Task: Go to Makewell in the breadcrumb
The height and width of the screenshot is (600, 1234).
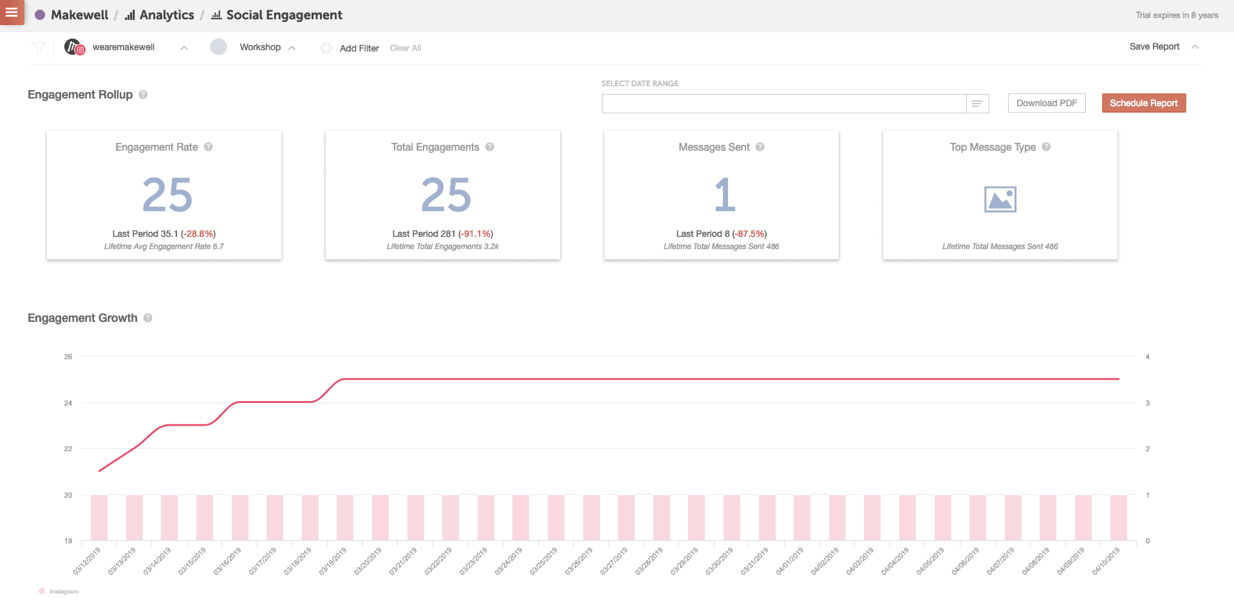Action: point(79,15)
